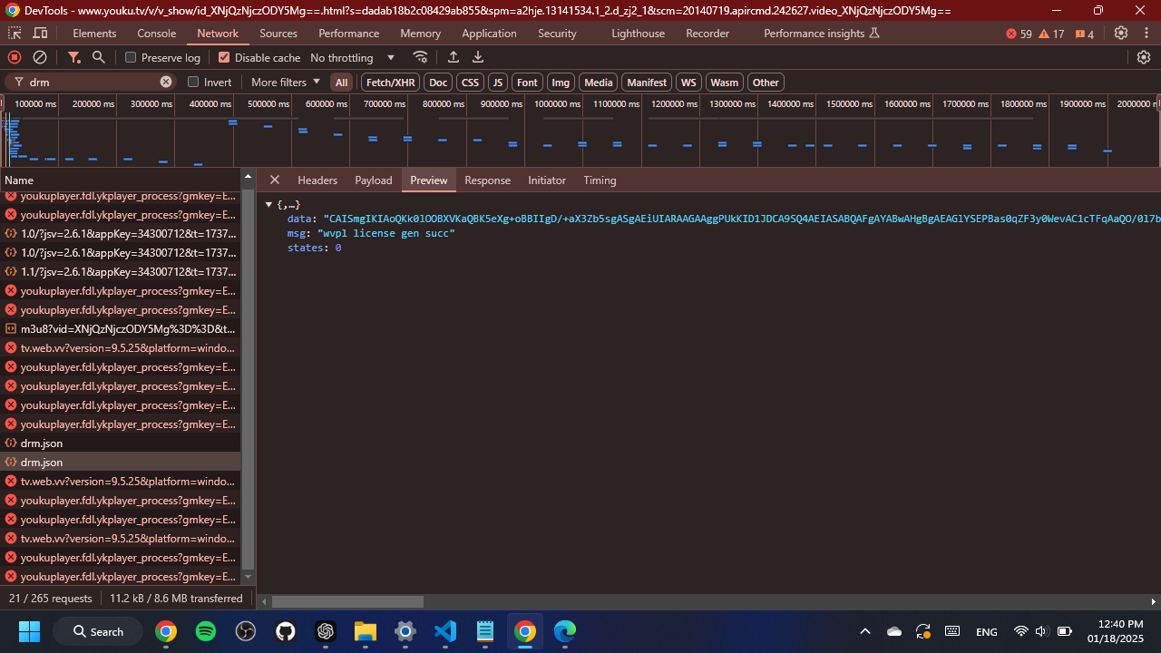This screenshot has width=1161, height=653.
Task: Open File Explorer from the taskbar
Action: (366, 631)
